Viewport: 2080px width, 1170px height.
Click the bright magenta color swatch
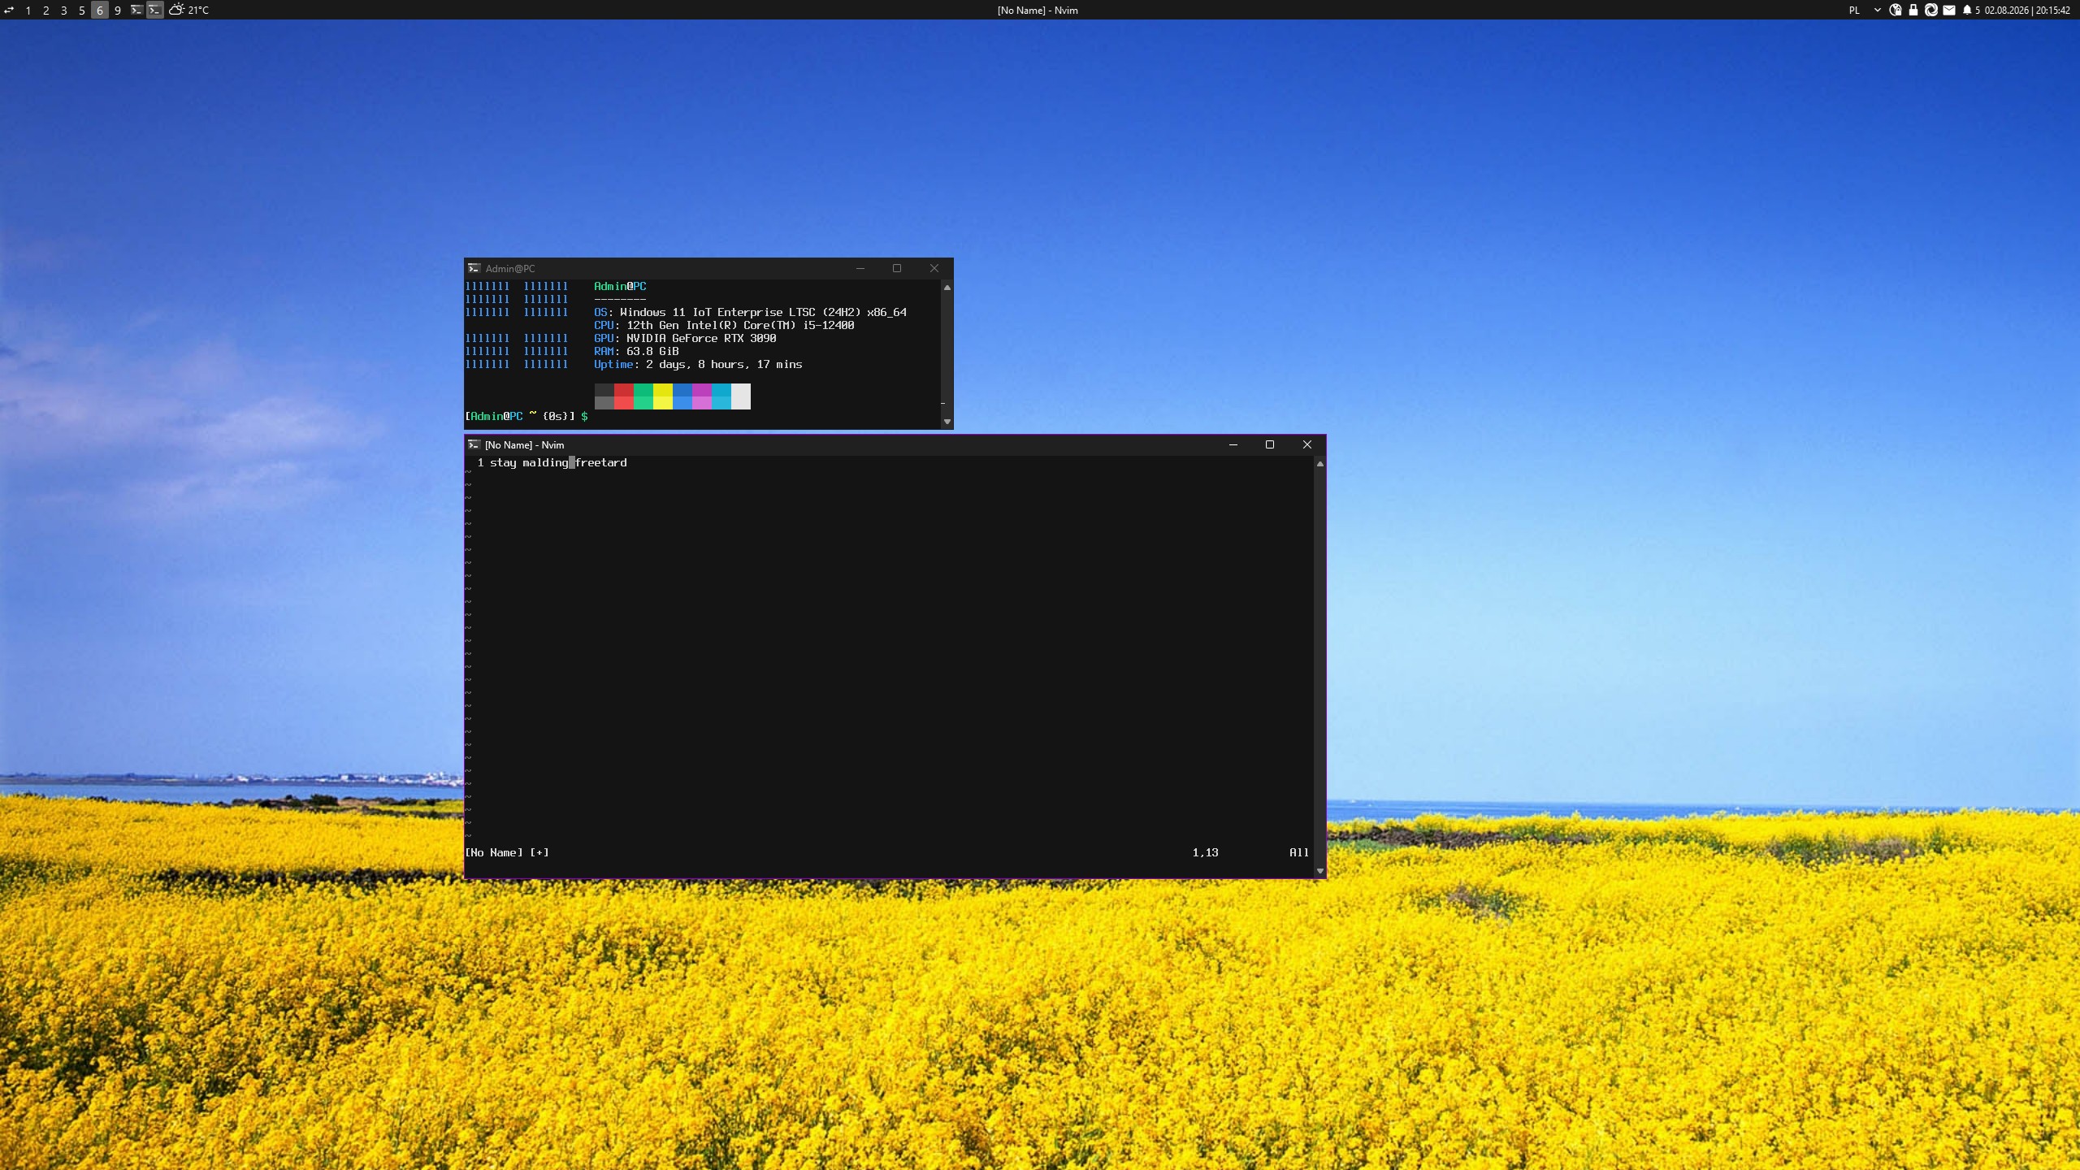[702, 403]
